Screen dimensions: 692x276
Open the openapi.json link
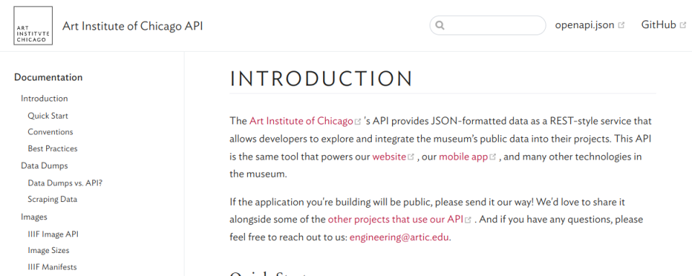point(585,25)
